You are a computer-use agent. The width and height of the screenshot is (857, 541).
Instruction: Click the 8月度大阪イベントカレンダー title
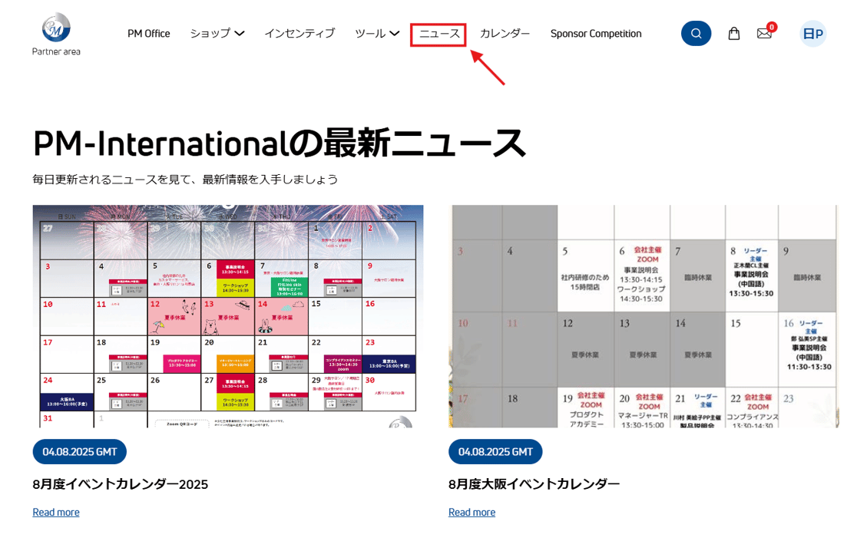pos(534,484)
